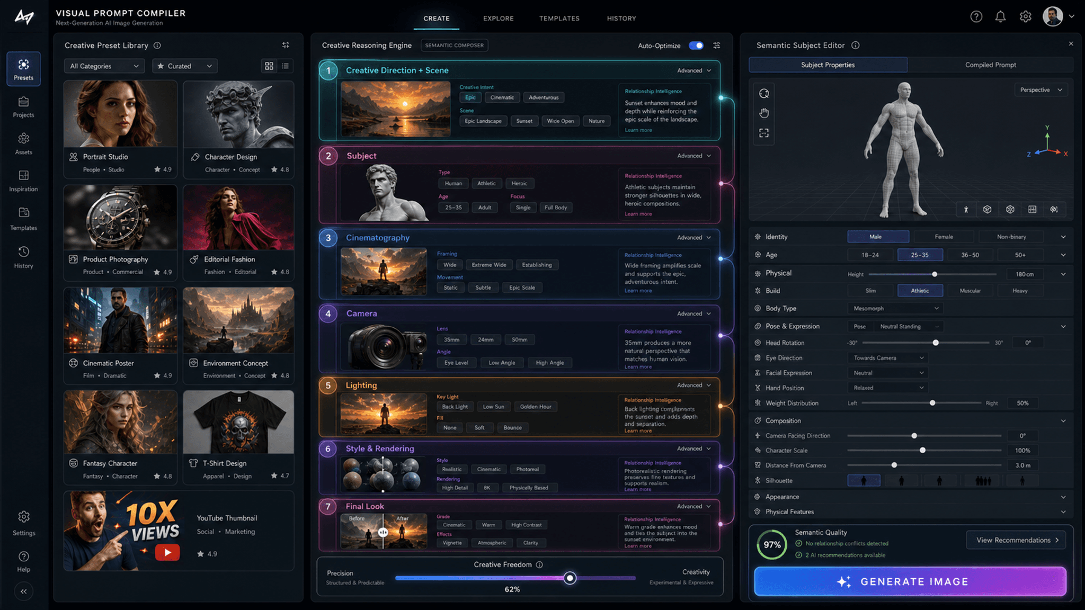Open Help in the left sidebar
Viewport: 1085px width, 610px height.
(x=24, y=561)
